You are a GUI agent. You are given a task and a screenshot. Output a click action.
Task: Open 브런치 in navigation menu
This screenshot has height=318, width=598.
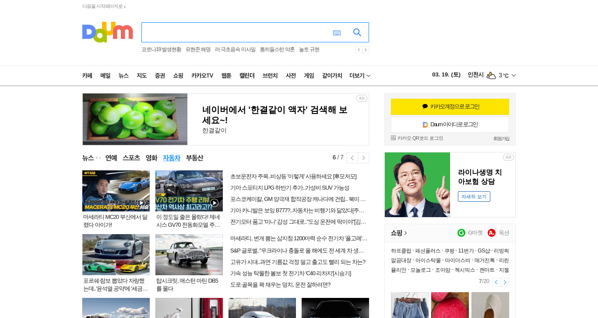click(270, 76)
